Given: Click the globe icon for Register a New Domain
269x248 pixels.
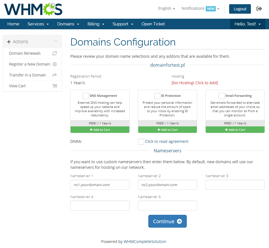Looking at the screenshot, I should coord(55,64).
